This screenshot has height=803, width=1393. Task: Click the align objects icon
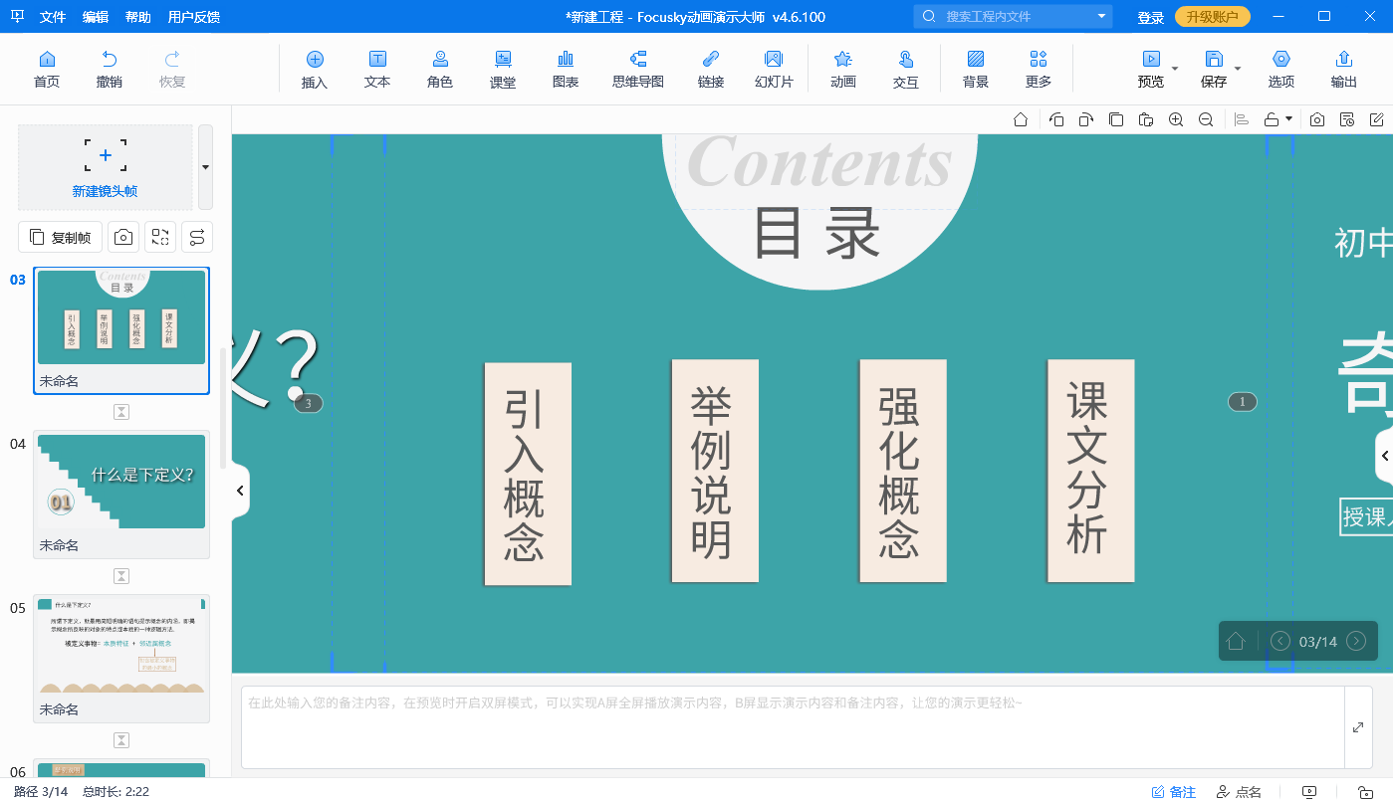[1242, 119]
